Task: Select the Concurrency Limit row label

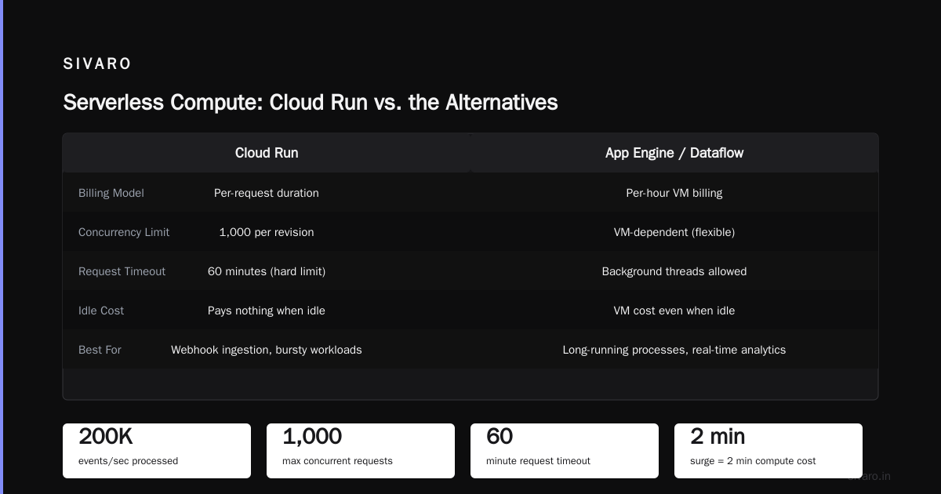Action: pyautogui.click(x=124, y=232)
